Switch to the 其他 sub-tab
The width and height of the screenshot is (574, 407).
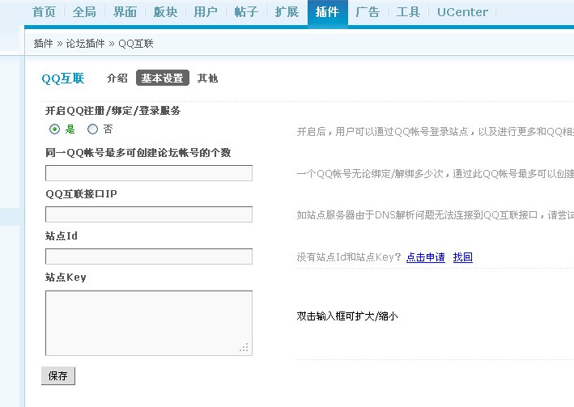click(207, 78)
